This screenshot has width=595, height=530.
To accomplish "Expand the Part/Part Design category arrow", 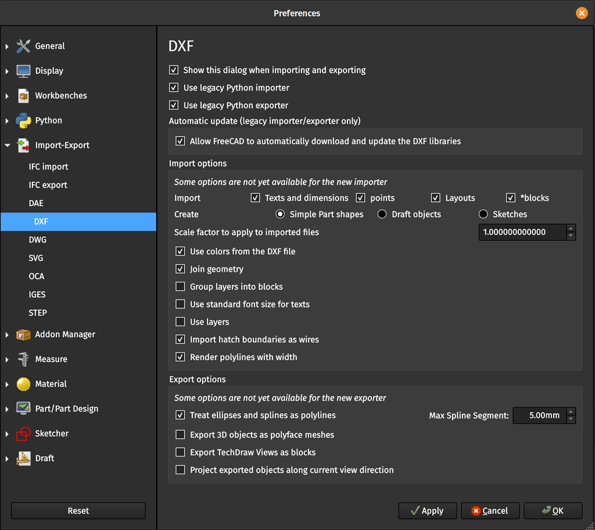I will (x=8, y=409).
